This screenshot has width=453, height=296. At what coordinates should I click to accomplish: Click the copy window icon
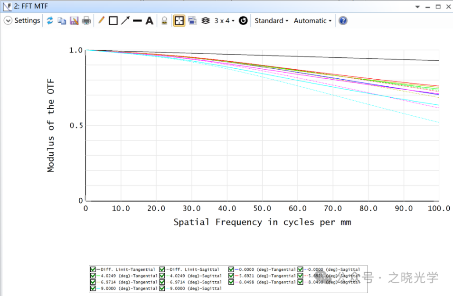pyautogui.click(x=62, y=21)
